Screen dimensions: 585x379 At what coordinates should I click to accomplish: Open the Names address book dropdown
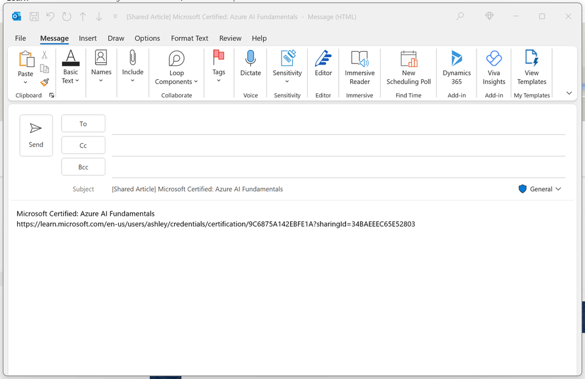tap(101, 66)
